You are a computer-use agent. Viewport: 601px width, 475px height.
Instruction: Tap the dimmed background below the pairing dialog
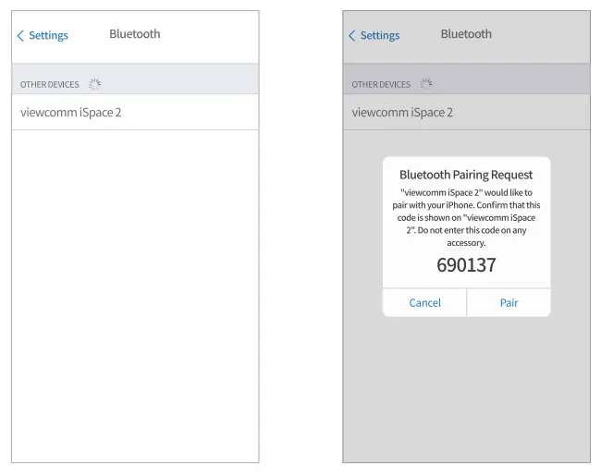click(466, 388)
